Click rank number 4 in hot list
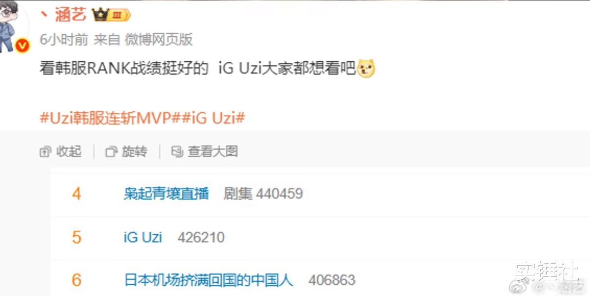 pos(76,194)
